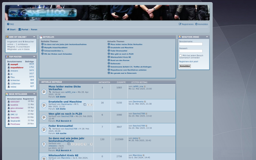View latest post icon by ralf45_nrw
The height and width of the screenshot is (160, 256).
[x=145, y=87]
